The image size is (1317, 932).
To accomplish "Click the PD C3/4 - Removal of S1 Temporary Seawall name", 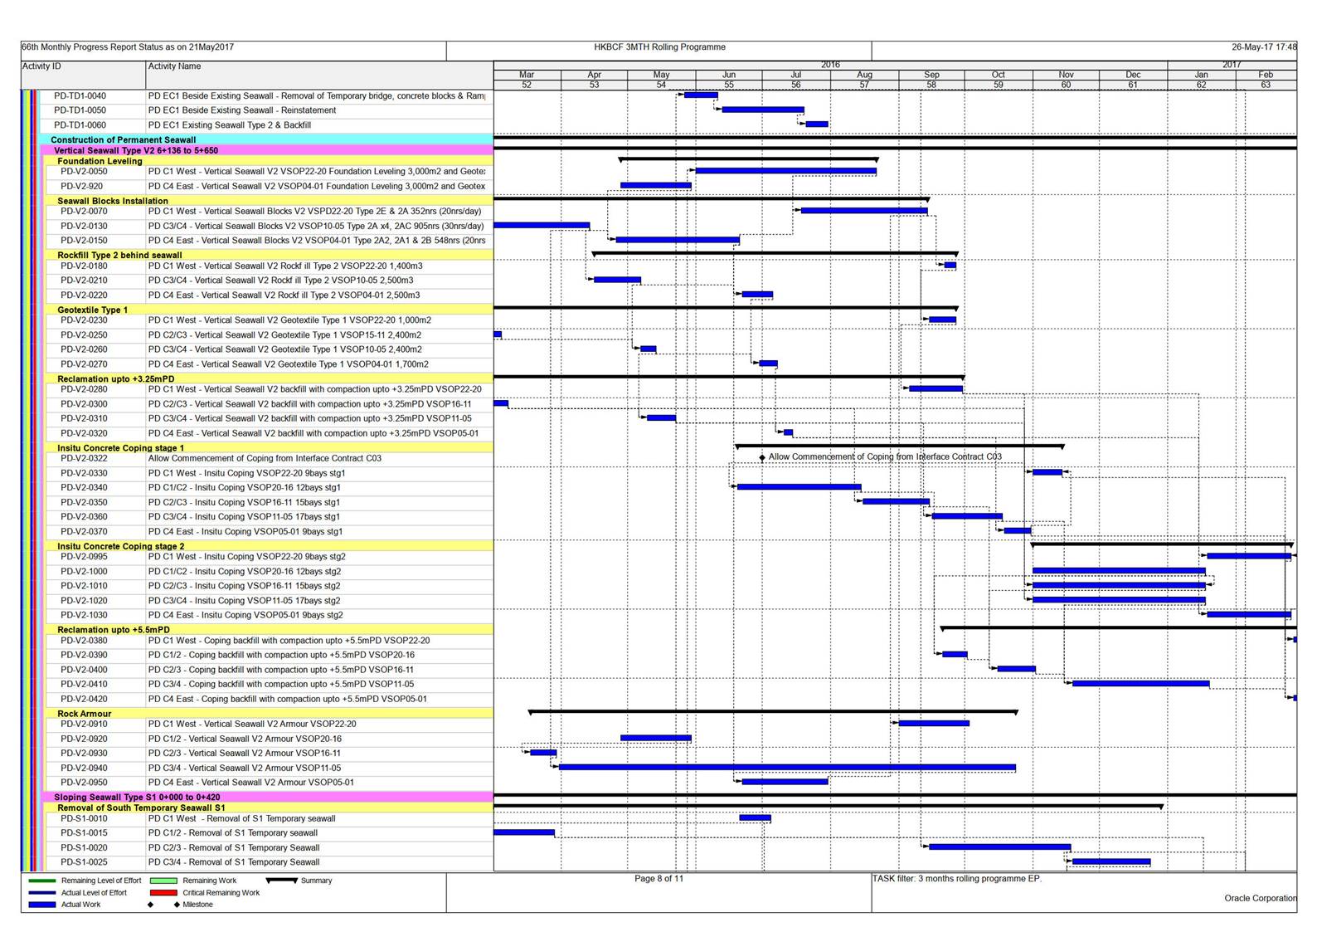I will 234,862.
